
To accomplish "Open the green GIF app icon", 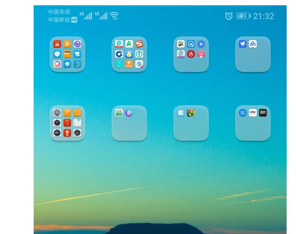I will click(119, 113).
